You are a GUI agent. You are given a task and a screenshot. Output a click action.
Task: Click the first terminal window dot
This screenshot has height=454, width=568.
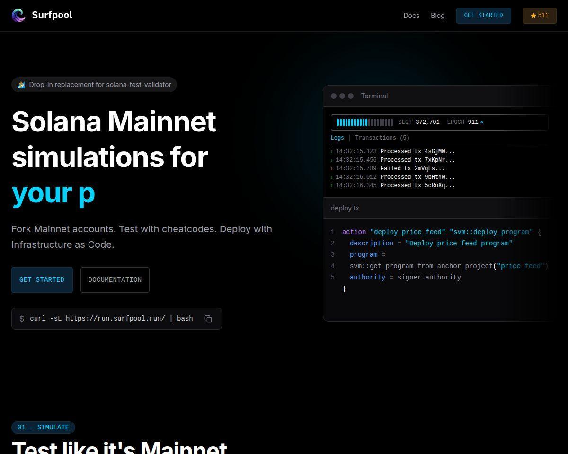pyautogui.click(x=334, y=96)
